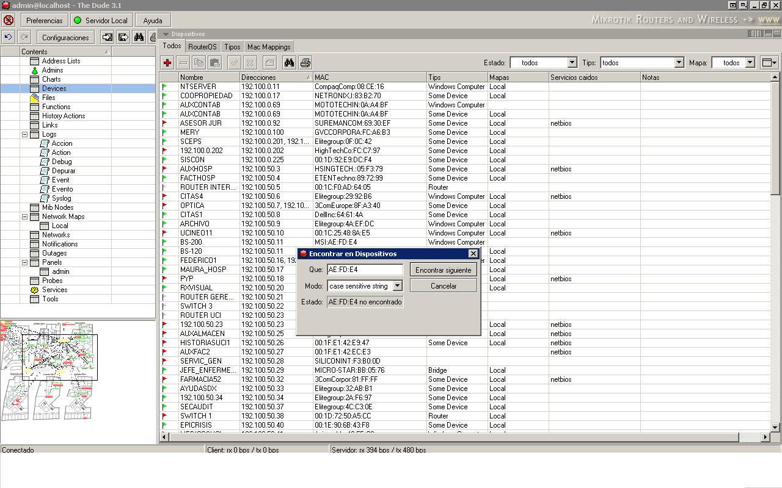Open the table column settings icon
This screenshot has height=488, width=782.
click(769, 63)
